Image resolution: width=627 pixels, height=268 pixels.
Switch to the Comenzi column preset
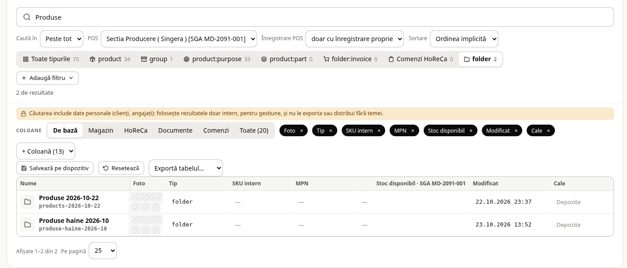click(216, 130)
